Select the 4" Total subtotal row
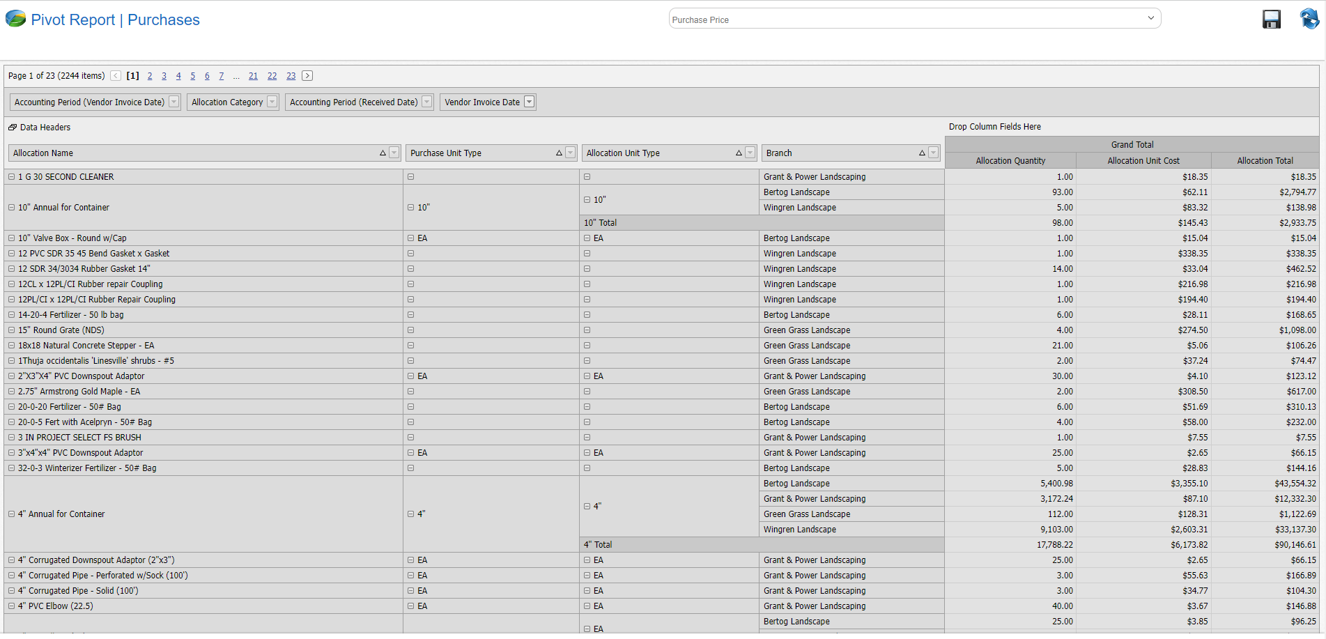Viewport: 1326px width, 639px height. pos(762,545)
